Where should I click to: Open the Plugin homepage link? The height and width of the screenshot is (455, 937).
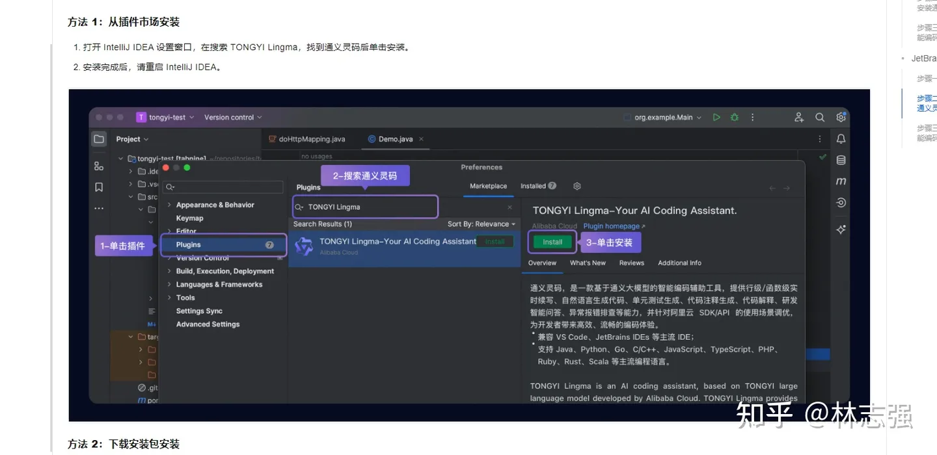pyautogui.click(x=614, y=226)
